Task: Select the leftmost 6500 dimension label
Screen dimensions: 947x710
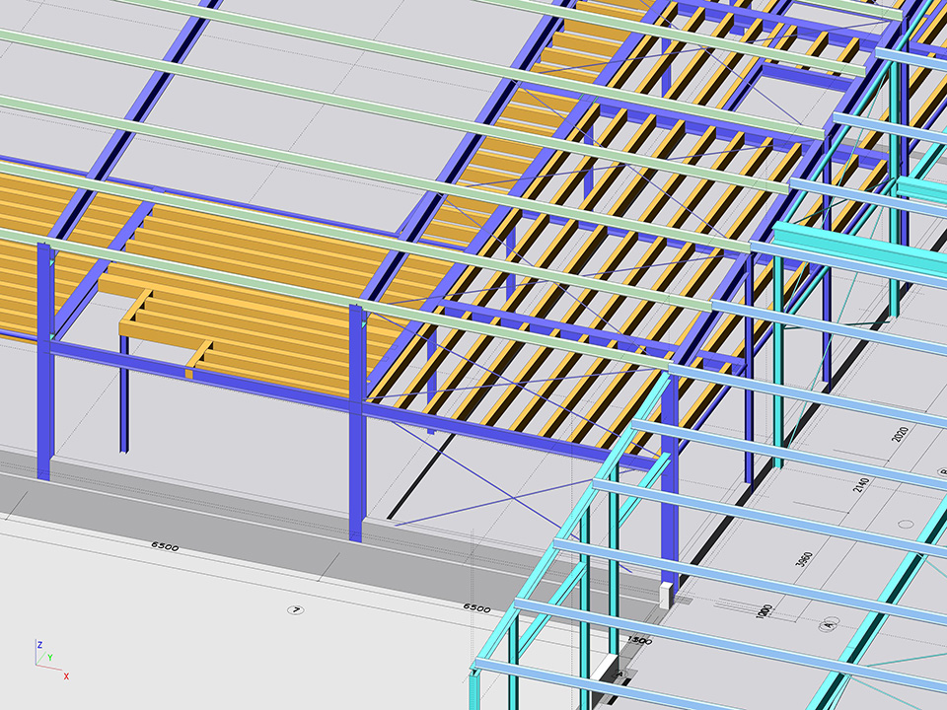Action: click(x=164, y=546)
